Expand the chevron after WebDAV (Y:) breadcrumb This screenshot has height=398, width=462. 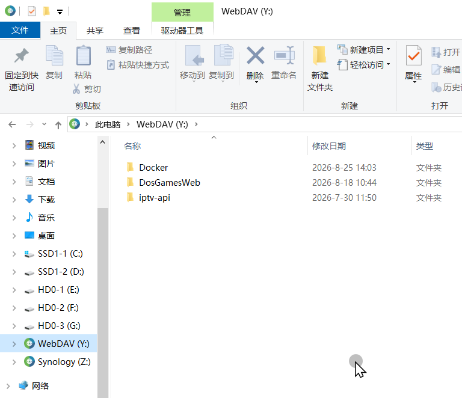click(196, 124)
